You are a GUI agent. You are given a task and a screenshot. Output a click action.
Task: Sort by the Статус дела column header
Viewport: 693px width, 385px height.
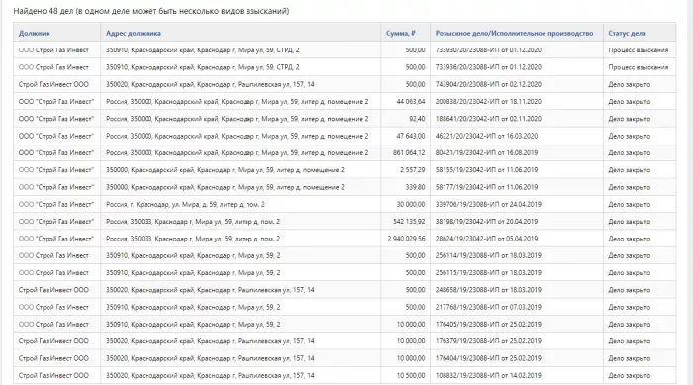pyautogui.click(x=627, y=33)
